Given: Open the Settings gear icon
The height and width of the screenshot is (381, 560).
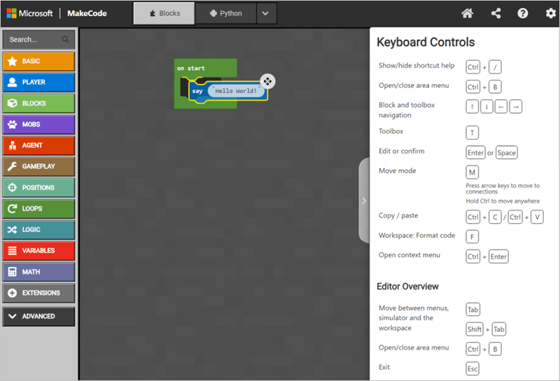Looking at the screenshot, I should 550,13.
